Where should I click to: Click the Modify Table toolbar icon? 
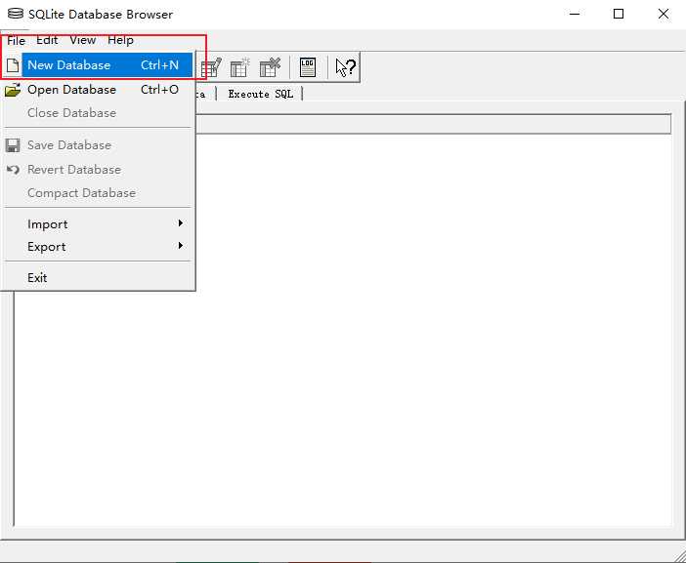pyautogui.click(x=211, y=67)
